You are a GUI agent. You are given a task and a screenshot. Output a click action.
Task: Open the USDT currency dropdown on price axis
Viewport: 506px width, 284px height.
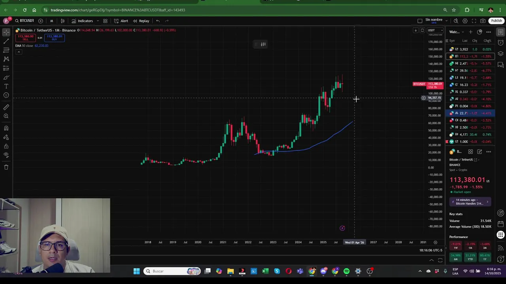pyautogui.click(x=435, y=30)
